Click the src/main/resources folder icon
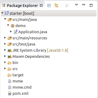 pos(10,38)
